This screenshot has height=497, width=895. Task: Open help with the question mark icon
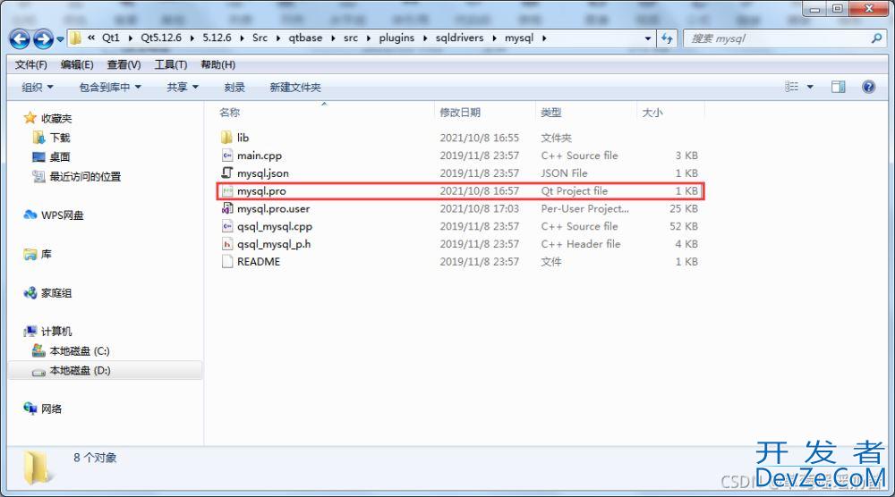coord(868,87)
